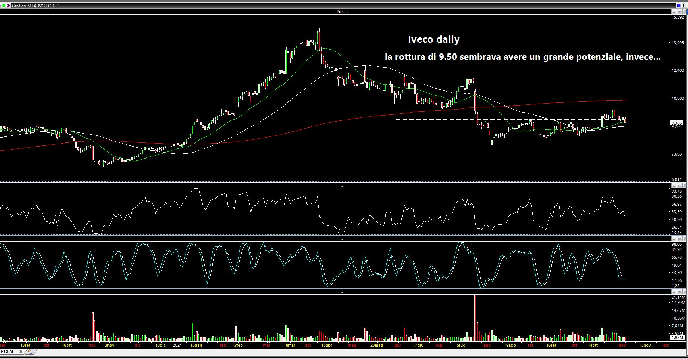Screen dimensions: 688x359
Task: Close the Prezzi pane
Action: [684, 12]
